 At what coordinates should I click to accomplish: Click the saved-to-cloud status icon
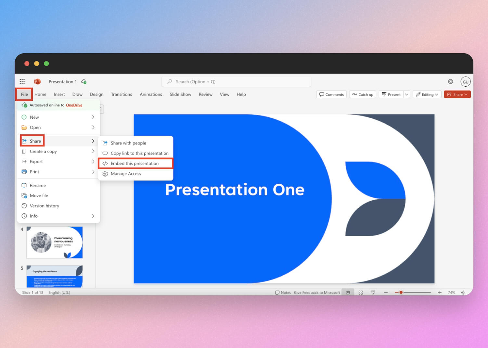tap(84, 82)
